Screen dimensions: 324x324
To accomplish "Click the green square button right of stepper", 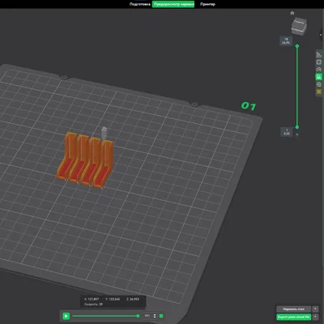I will [x=161, y=316].
